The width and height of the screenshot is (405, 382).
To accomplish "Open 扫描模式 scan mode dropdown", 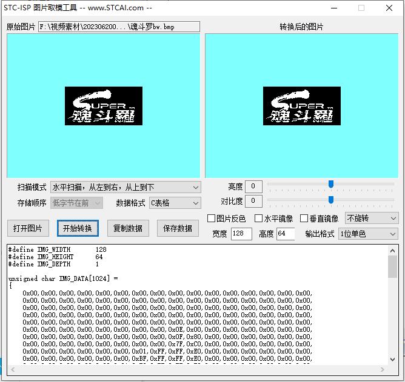I will tap(126, 187).
